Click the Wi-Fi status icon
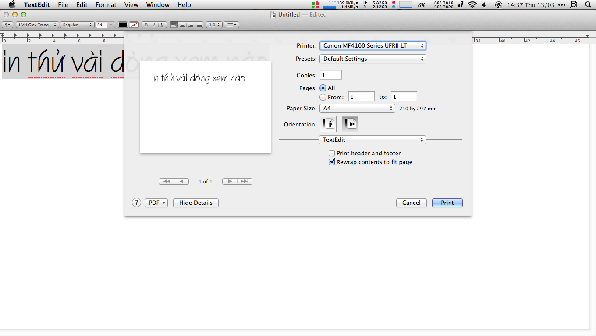The width and height of the screenshot is (596, 336). [472, 5]
